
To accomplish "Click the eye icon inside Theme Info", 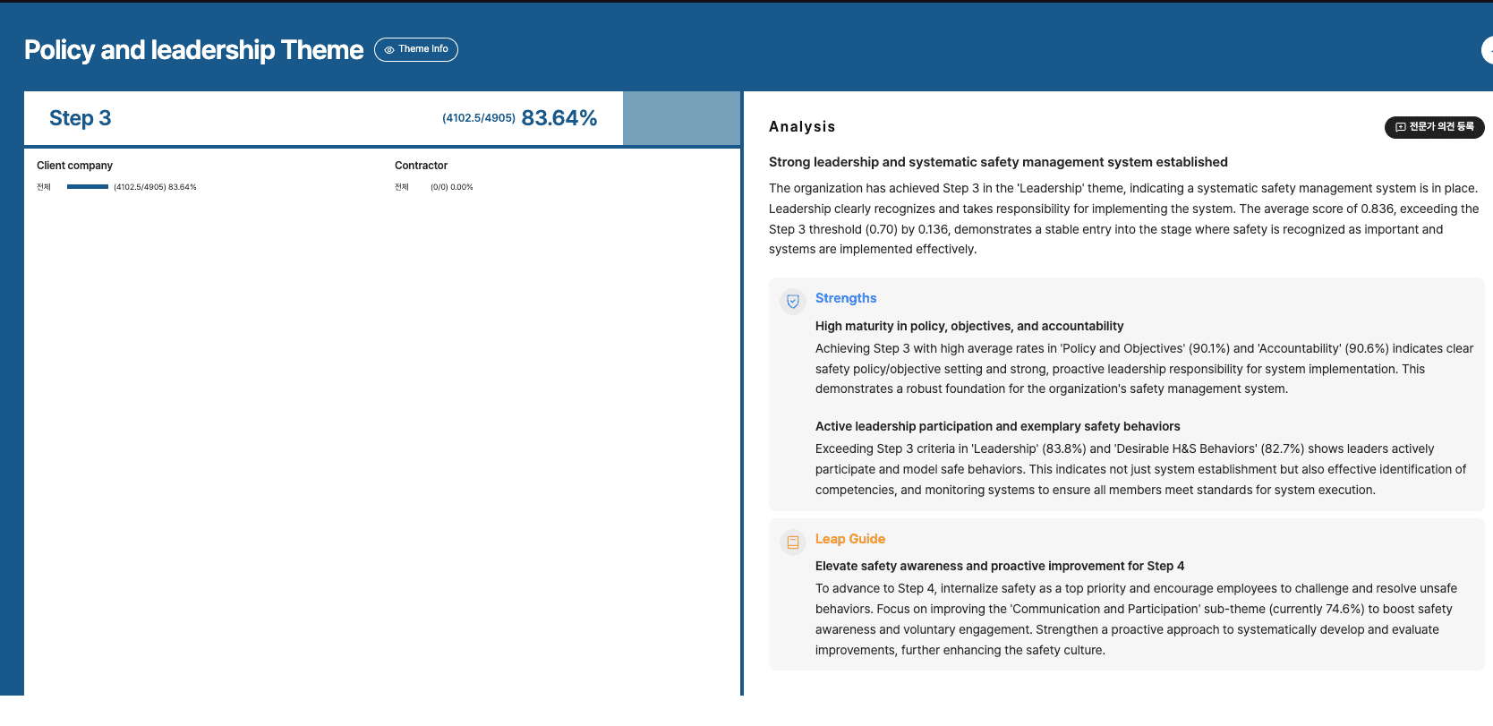I will tap(389, 50).
